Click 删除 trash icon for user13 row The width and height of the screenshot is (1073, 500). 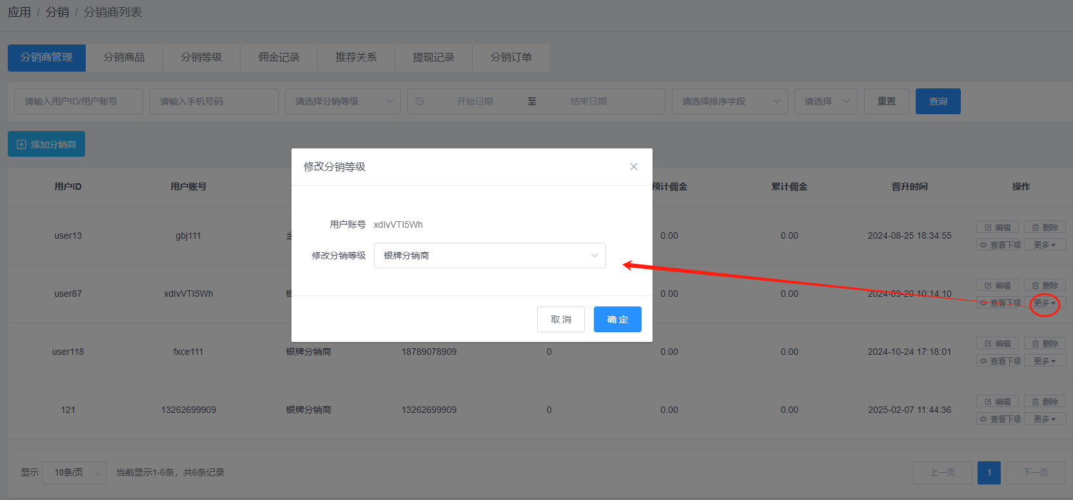pyautogui.click(x=1036, y=228)
